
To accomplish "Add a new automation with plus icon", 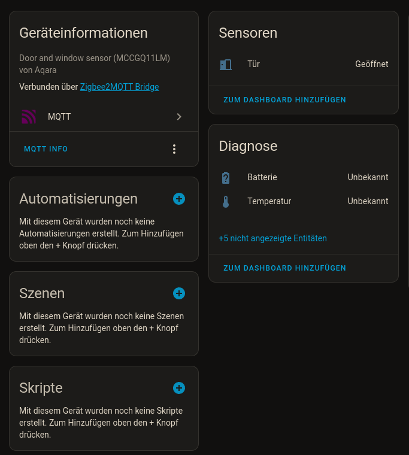I will [179, 199].
